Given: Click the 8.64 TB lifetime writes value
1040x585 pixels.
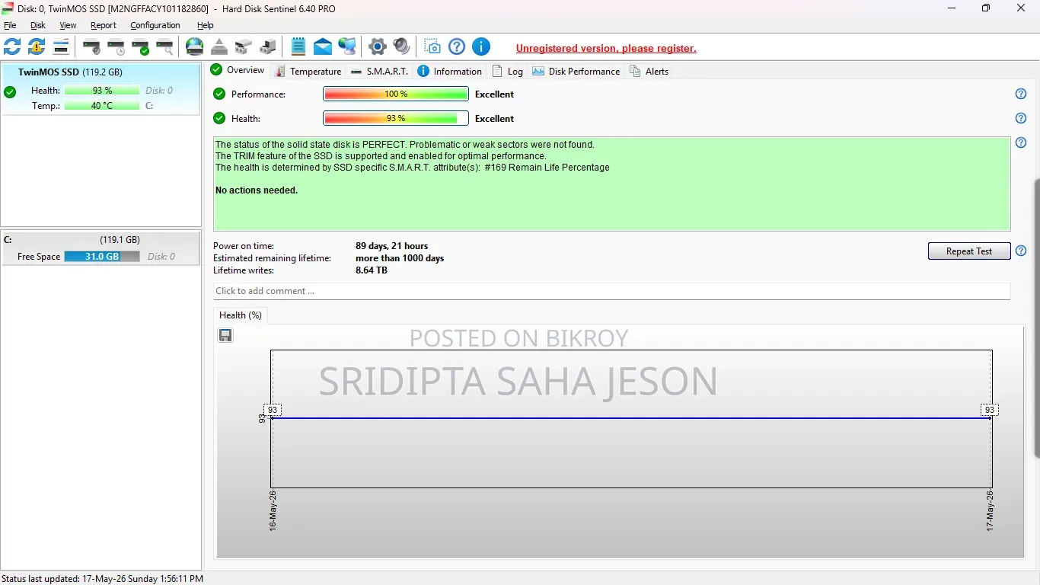Looking at the screenshot, I should (372, 270).
